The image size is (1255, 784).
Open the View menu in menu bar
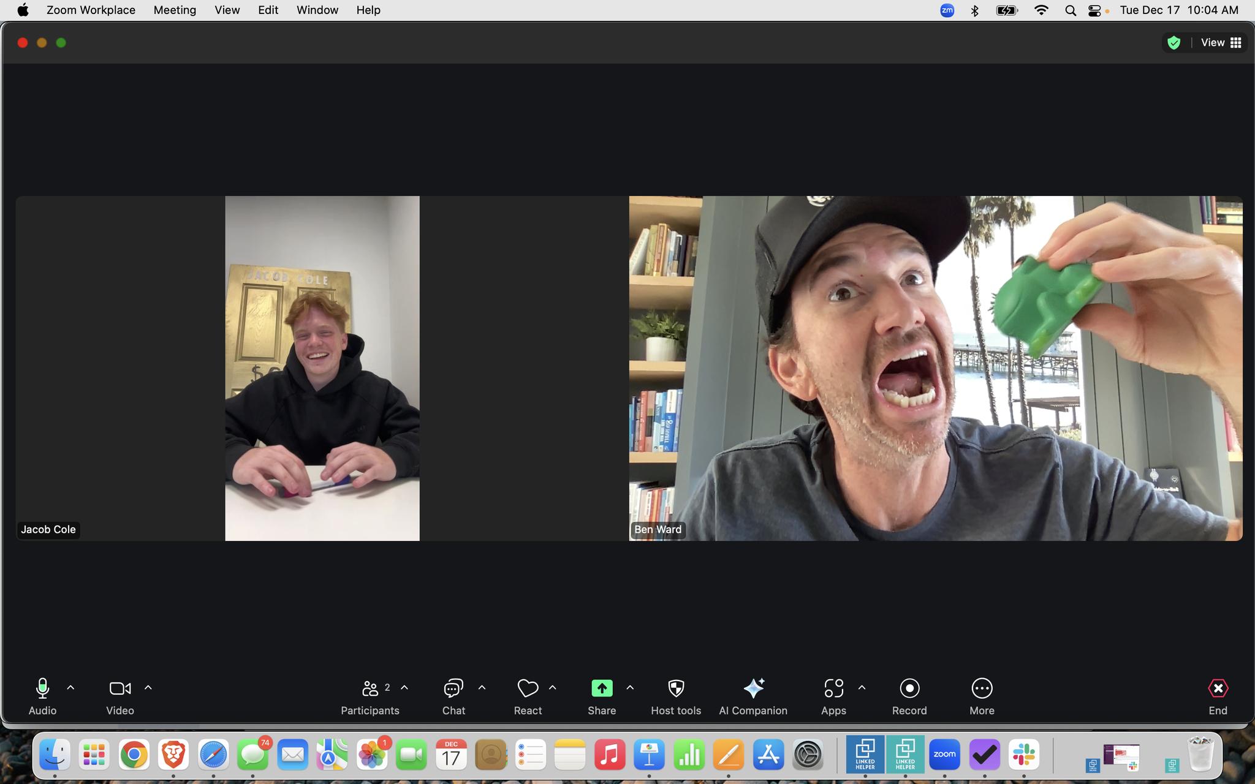tap(227, 10)
